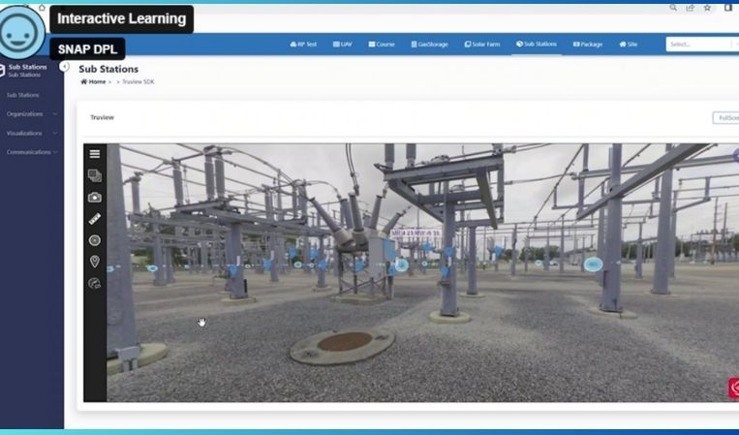This screenshot has width=739, height=435.
Task: Click the FullScreen button
Action: (x=725, y=117)
